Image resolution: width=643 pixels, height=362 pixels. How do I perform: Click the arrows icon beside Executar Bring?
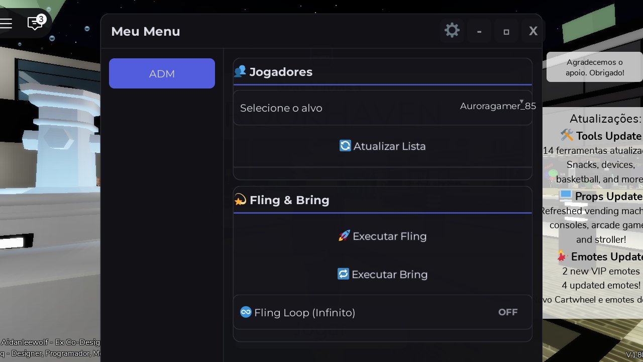pyautogui.click(x=343, y=274)
